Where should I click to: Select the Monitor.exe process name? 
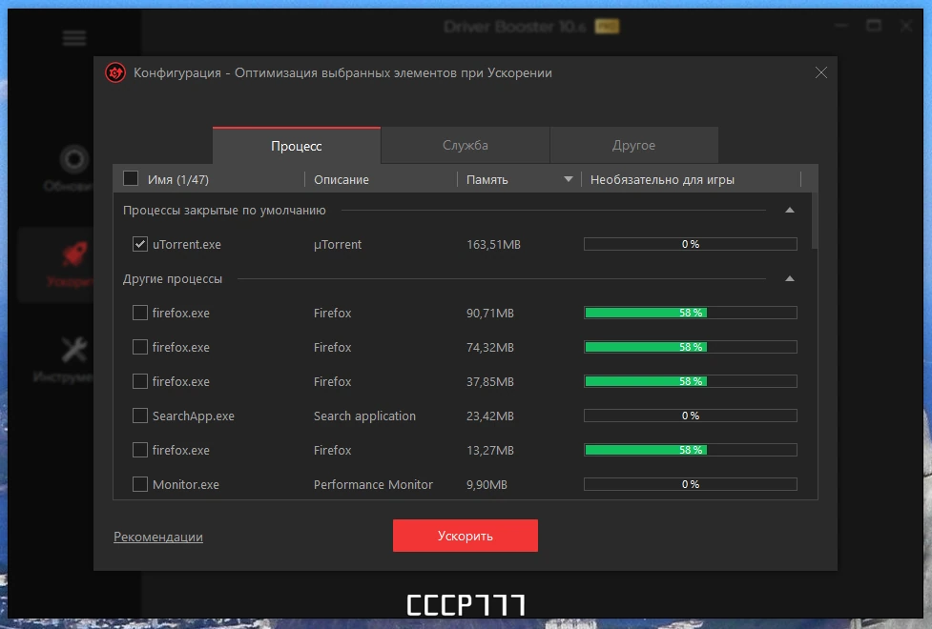click(185, 485)
